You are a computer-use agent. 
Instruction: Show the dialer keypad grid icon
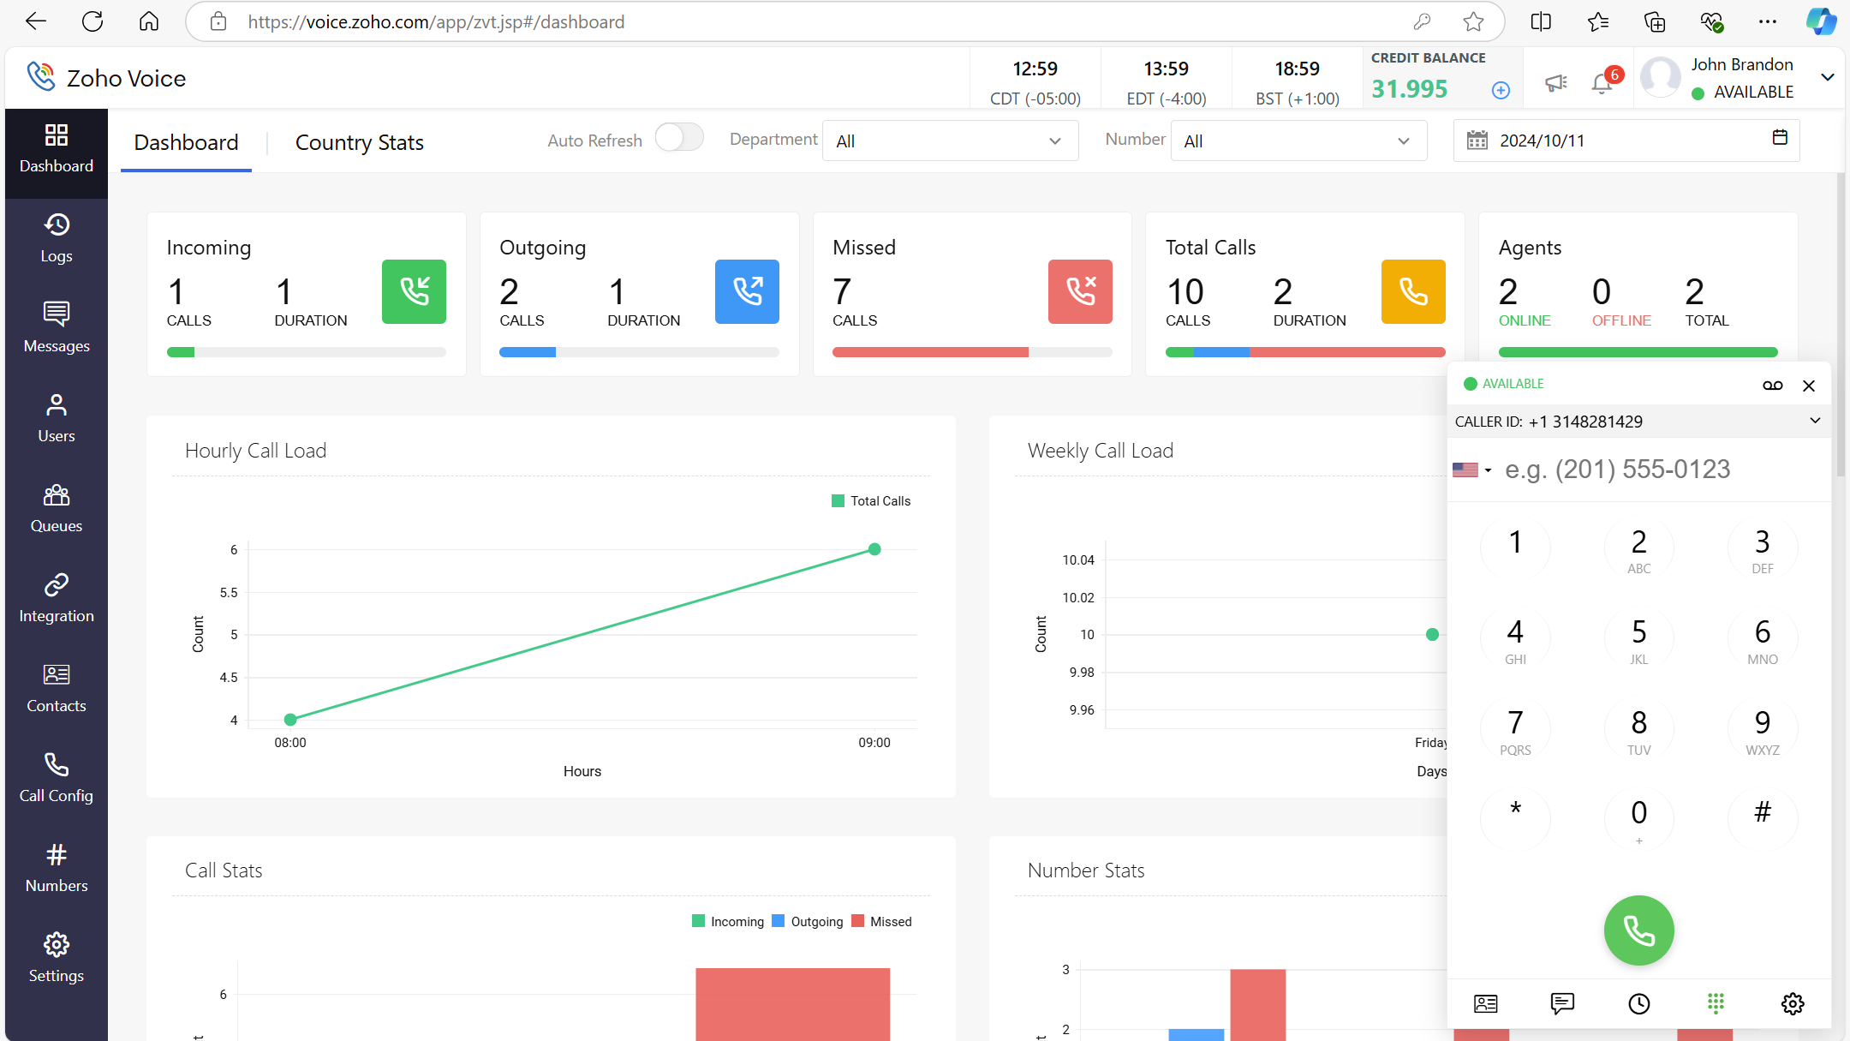click(x=1716, y=1003)
